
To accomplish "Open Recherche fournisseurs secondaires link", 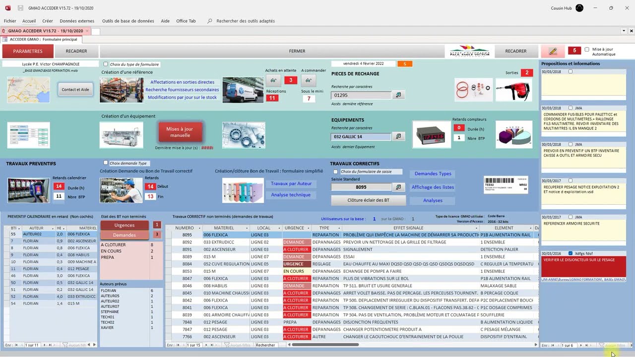I will 182,90.
